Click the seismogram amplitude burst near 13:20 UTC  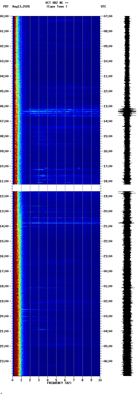click(127, 111)
